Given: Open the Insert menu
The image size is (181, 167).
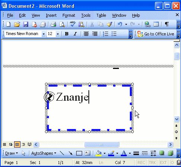Looking at the screenshot, I should point(51,15).
